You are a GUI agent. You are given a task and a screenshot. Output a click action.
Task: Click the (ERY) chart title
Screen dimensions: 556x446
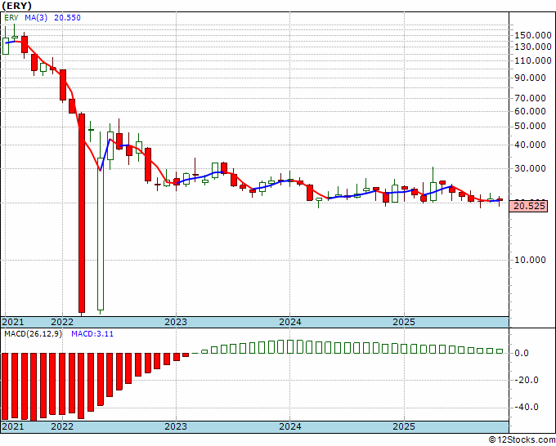tap(16, 6)
